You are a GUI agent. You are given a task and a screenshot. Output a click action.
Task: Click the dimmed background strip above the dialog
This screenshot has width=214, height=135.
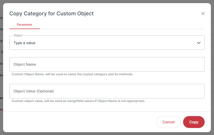click(107, 1)
